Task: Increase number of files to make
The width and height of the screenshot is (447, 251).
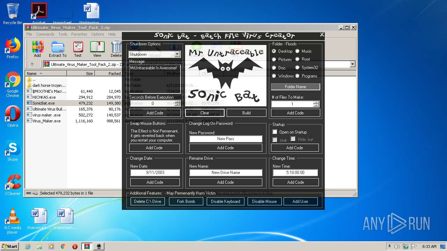Action: (x=316, y=102)
